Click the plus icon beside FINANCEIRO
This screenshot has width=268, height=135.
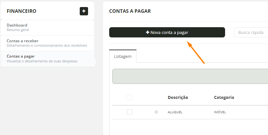[x=84, y=11]
